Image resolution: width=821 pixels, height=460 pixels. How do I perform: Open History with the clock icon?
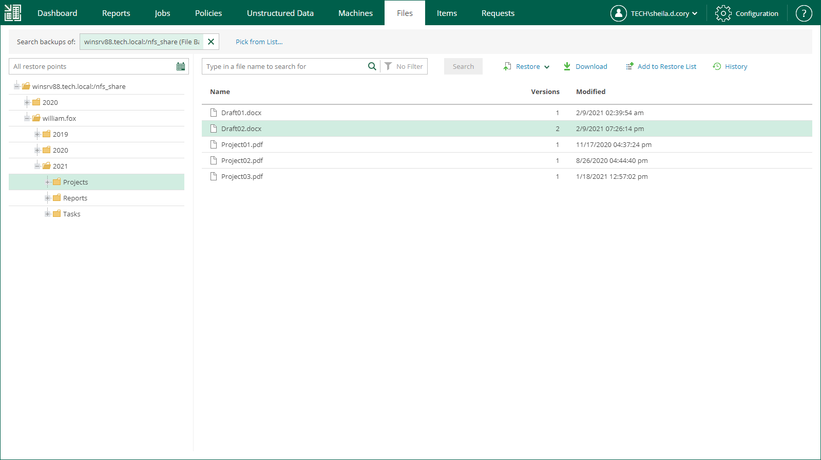point(717,66)
